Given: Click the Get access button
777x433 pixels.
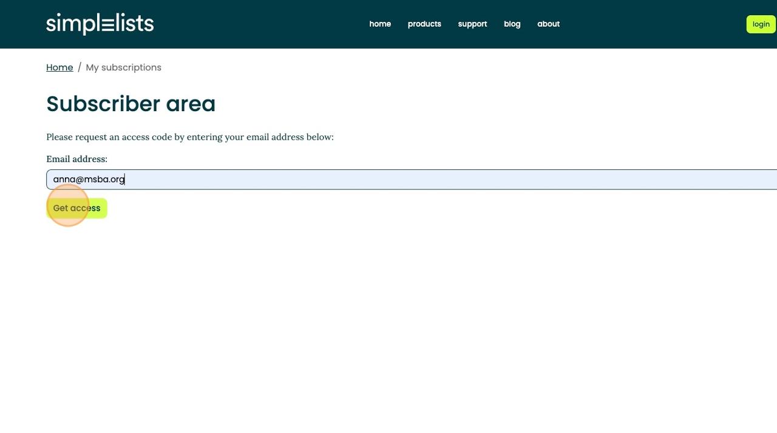Looking at the screenshot, I should pos(76,208).
